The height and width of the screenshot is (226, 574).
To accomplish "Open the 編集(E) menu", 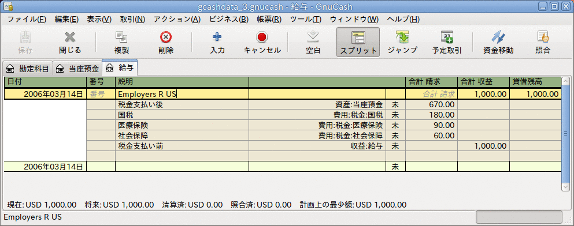I will click(x=66, y=19).
